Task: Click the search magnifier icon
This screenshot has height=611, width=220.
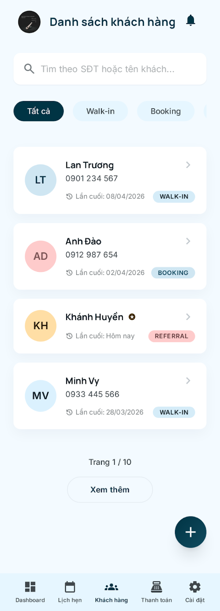Action: tap(29, 69)
